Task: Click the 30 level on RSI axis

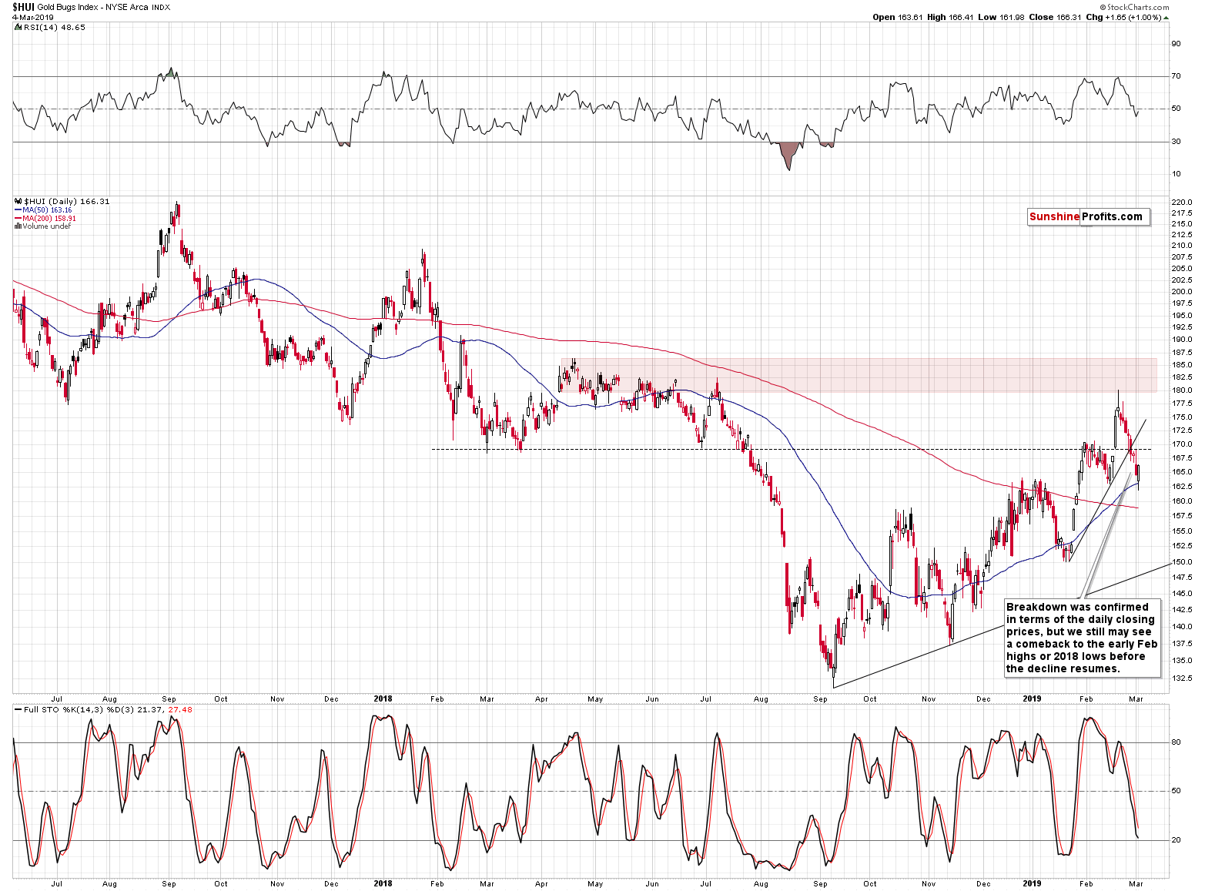Action: (1176, 141)
